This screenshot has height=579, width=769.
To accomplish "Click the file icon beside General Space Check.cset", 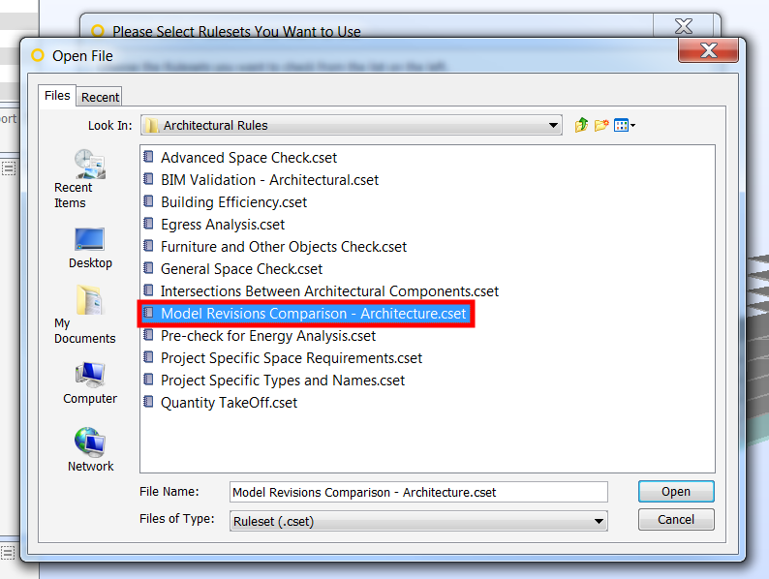I will pyautogui.click(x=148, y=268).
